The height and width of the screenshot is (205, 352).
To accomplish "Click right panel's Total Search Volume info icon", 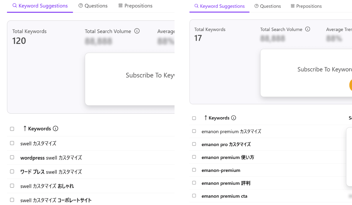I will pos(307,29).
